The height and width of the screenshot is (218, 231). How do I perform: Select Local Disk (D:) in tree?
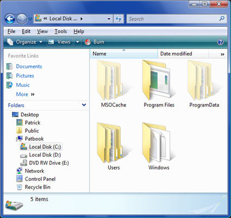pyautogui.click(x=45, y=155)
